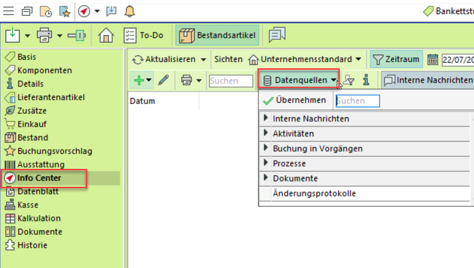Screen dimensions: 474x268
Task: Click the To-Do button
Action: (x=145, y=35)
